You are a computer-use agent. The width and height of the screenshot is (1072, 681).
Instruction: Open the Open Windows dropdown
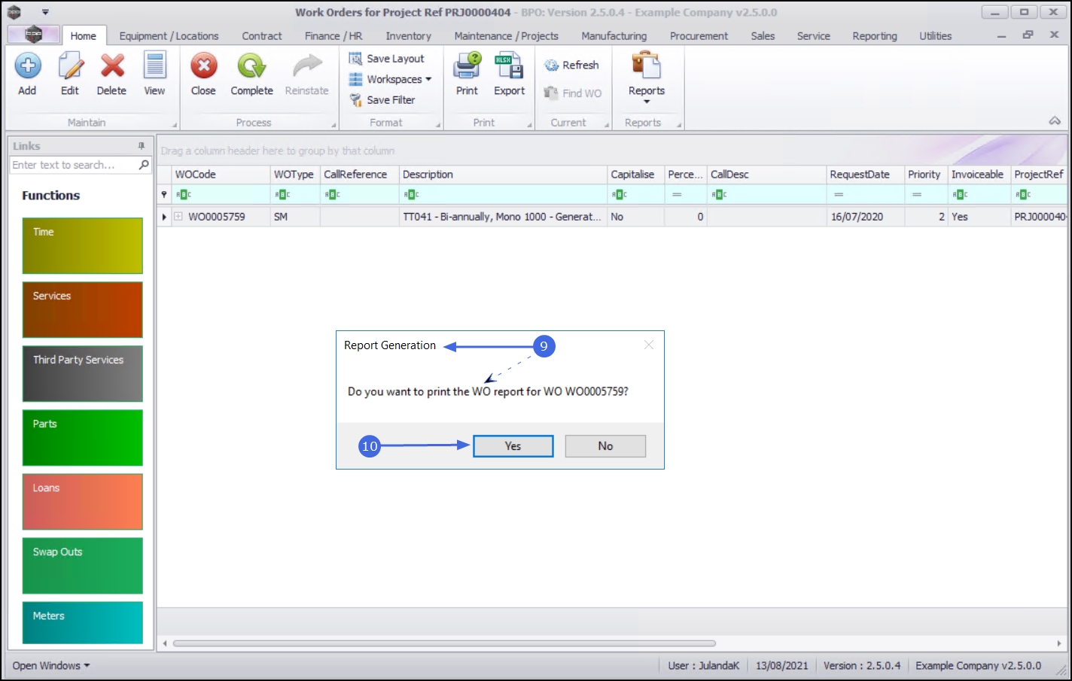click(x=51, y=666)
